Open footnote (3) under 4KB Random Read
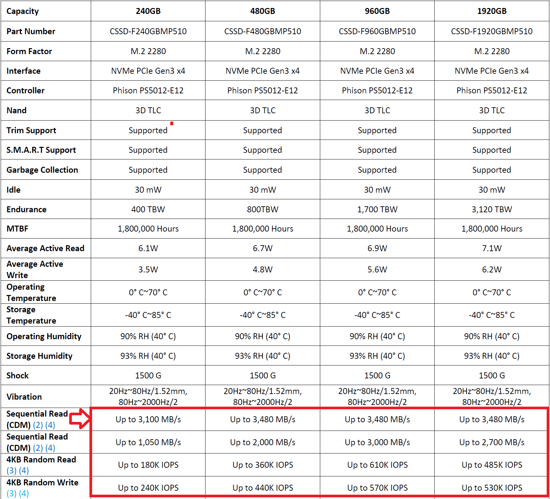 click(x=12, y=470)
